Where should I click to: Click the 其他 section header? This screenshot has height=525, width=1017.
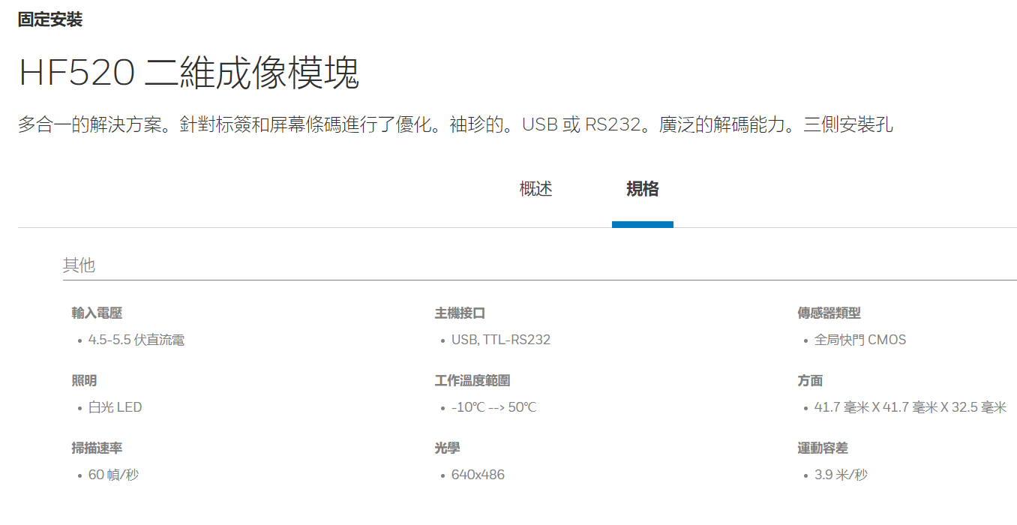pos(79,265)
